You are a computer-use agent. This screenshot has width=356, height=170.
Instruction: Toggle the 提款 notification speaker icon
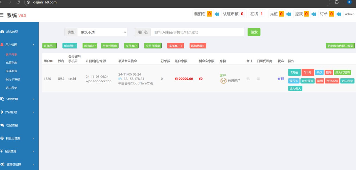[x=314, y=14]
